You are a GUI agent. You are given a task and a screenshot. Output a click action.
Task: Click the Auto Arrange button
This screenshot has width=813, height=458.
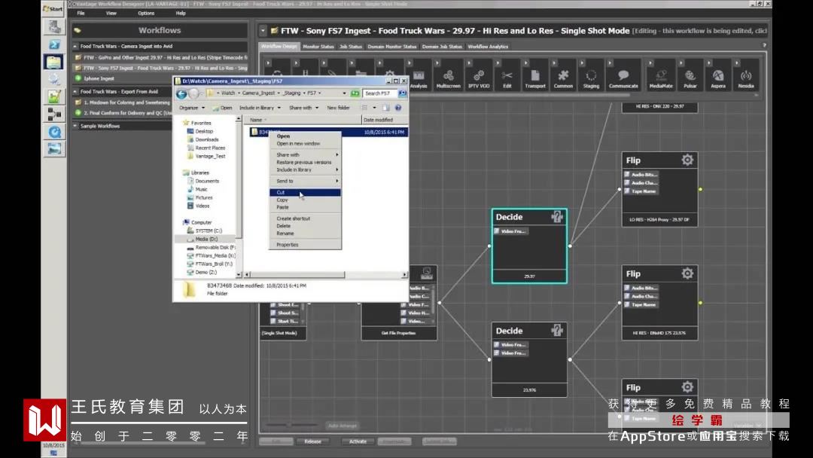(343, 426)
